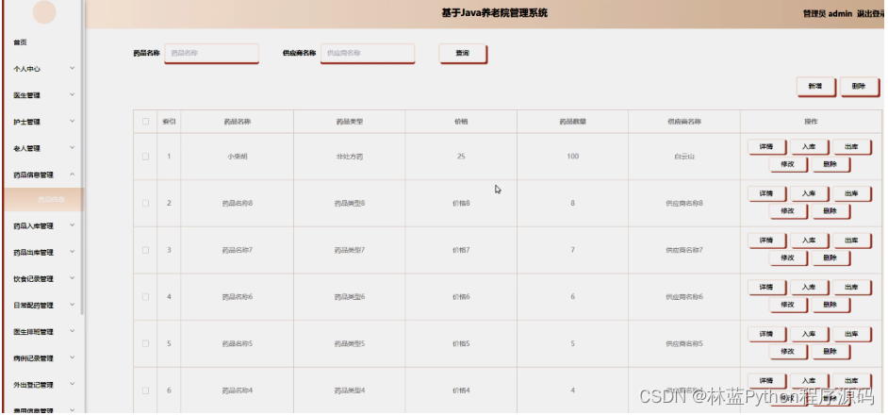Open the 首页 home menu item
The image size is (888, 415).
click(x=21, y=42)
